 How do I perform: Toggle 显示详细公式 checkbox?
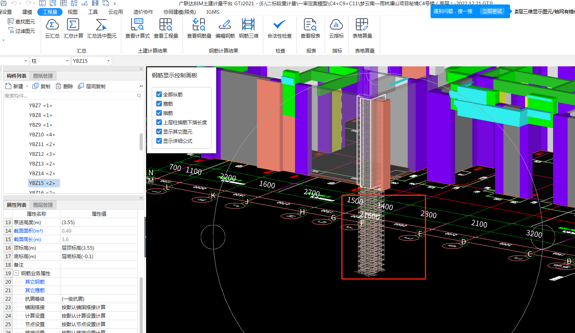click(159, 141)
